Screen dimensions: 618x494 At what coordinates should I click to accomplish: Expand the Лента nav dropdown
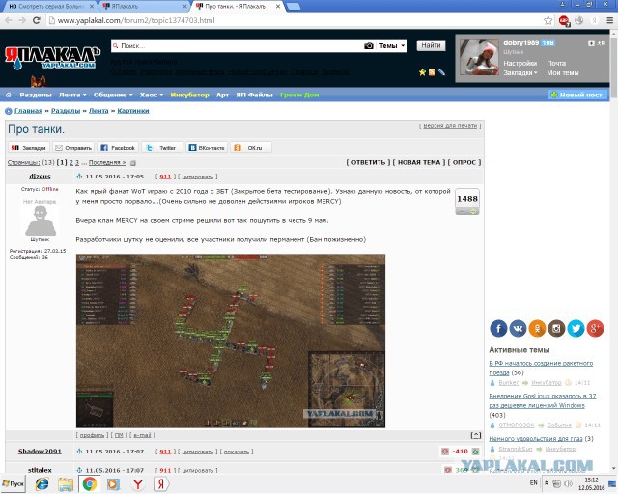72,95
